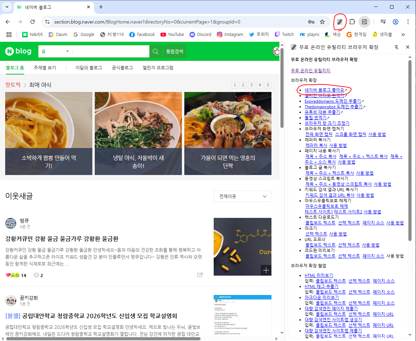
Task: Bookmark this page with the star icon
Action: point(322,22)
